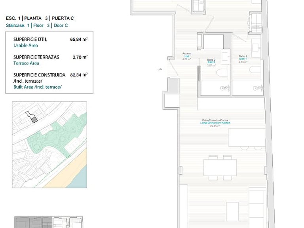Click the Bath 2 shower tap symbol
The image size is (304, 228).
(225, 88)
